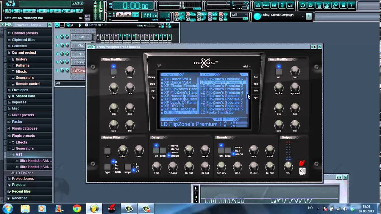Click the save new version icon
Viewport: 381px width, 214px height.
click(x=311, y=5)
